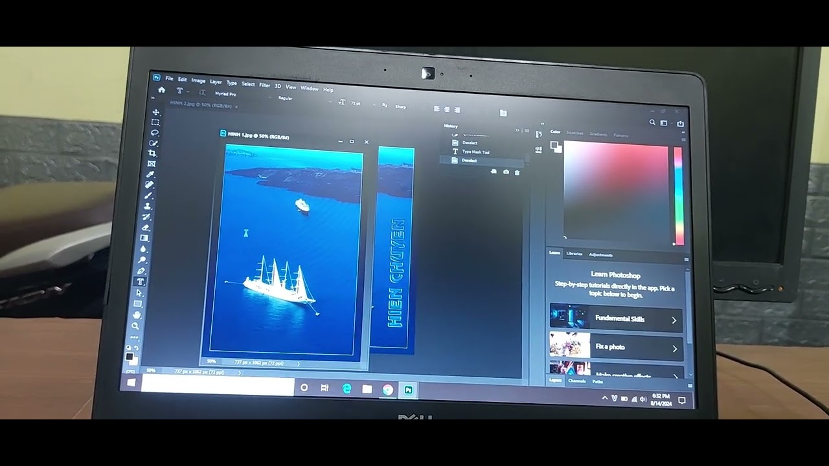Select the Eyedropper tool
This screenshot has height=466, width=829.
(x=151, y=175)
